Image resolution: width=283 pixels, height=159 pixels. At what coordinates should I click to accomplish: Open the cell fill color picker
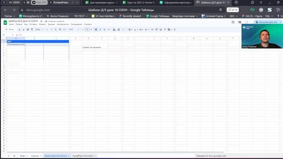[114, 30]
